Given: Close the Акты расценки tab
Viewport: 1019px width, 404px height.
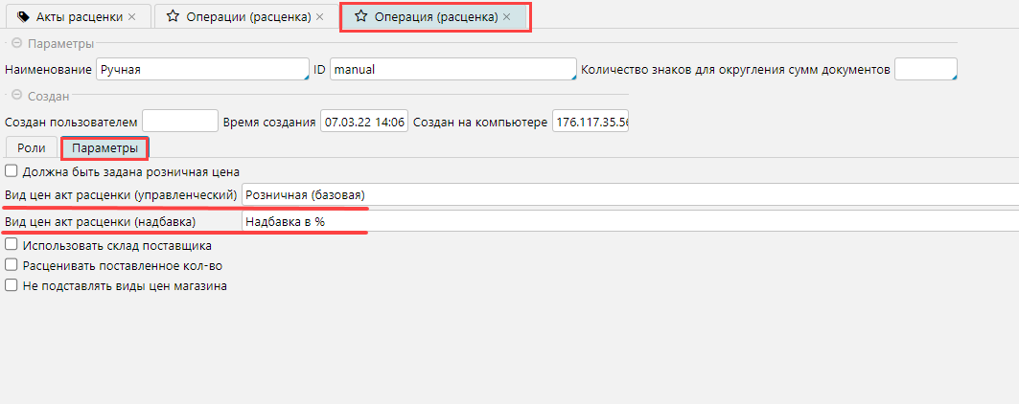Looking at the screenshot, I should click(132, 17).
